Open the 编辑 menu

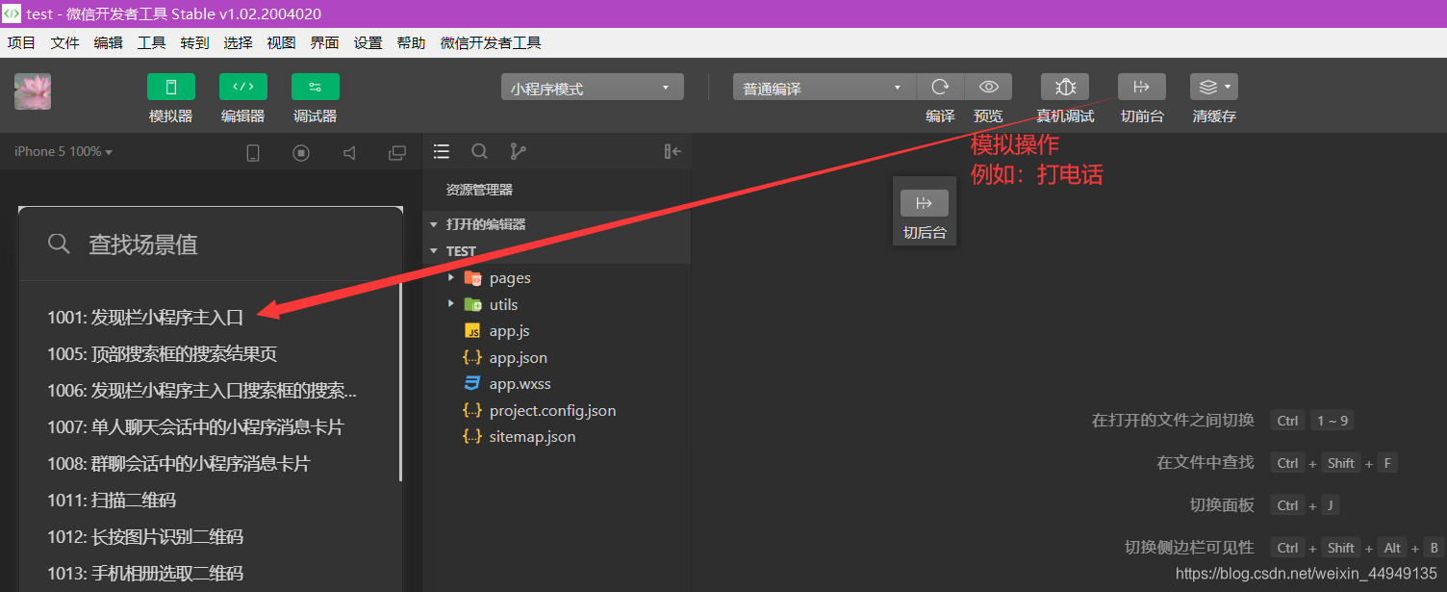[108, 42]
